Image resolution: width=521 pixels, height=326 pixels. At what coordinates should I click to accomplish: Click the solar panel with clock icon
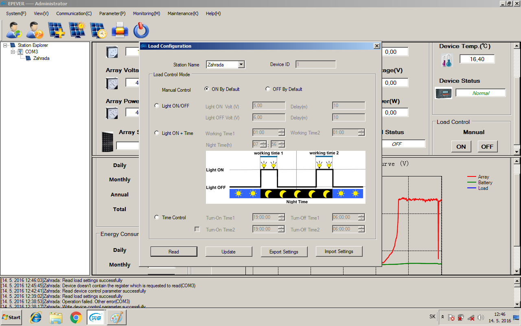99,30
